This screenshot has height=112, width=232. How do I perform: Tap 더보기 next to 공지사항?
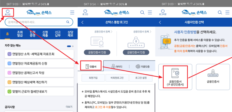coord(69,107)
